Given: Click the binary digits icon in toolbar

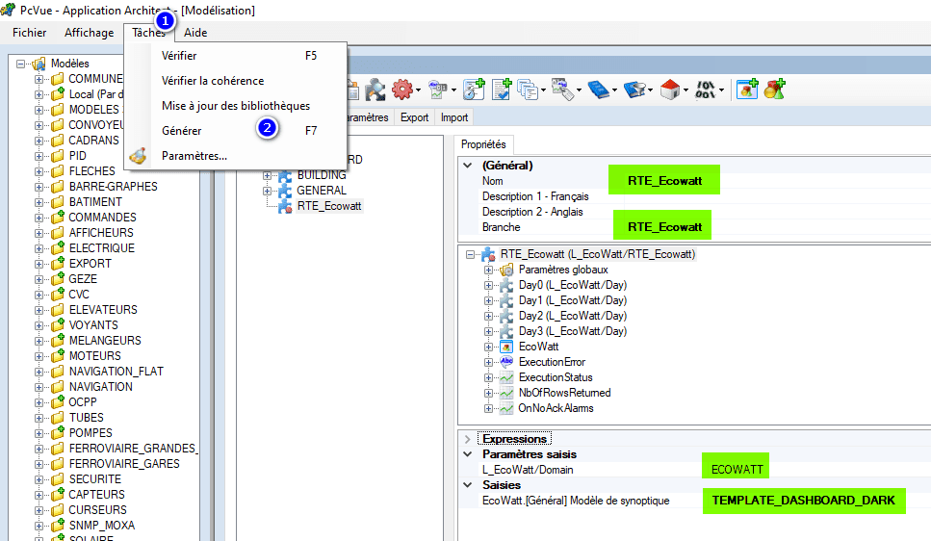Looking at the screenshot, I should click(x=706, y=90).
